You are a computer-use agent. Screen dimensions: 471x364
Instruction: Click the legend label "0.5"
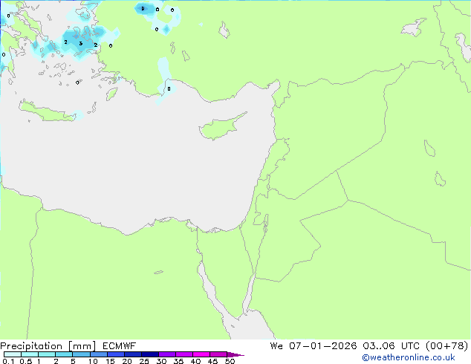point(26,361)
